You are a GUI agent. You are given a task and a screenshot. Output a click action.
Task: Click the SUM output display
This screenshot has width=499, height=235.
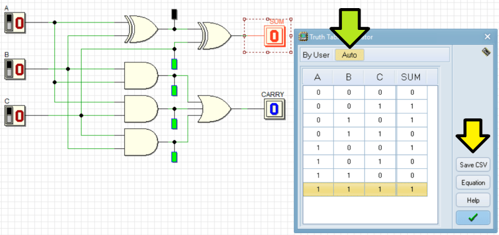pos(274,36)
